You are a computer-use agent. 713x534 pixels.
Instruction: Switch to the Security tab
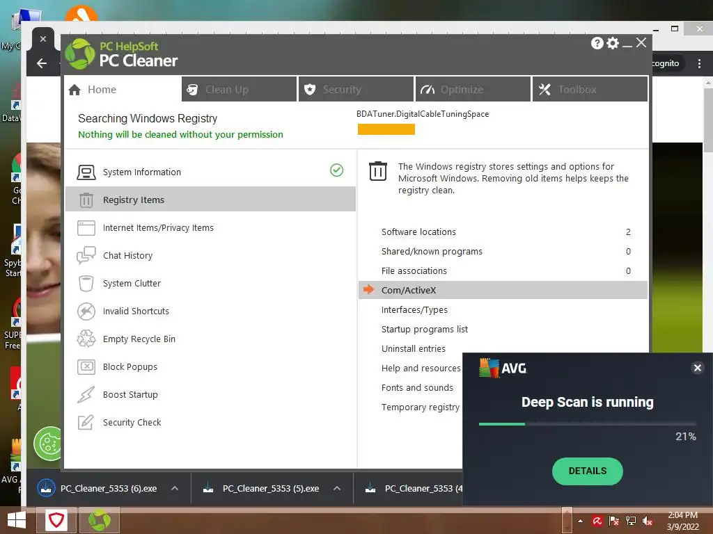click(x=356, y=89)
